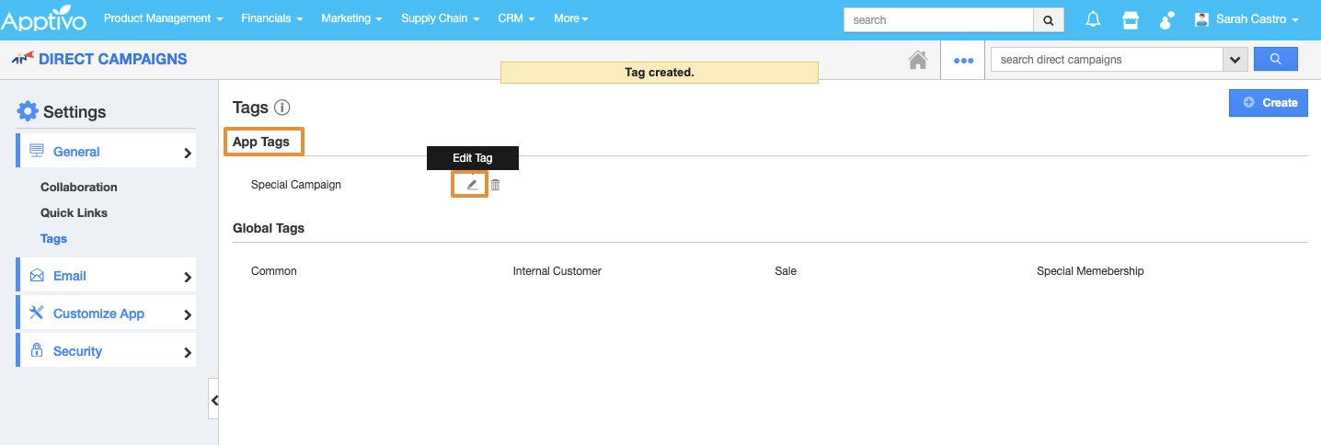Viewport: 1321px width, 445px height.
Task: Click the search direct campaigns input field
Action: [1106, 60]
